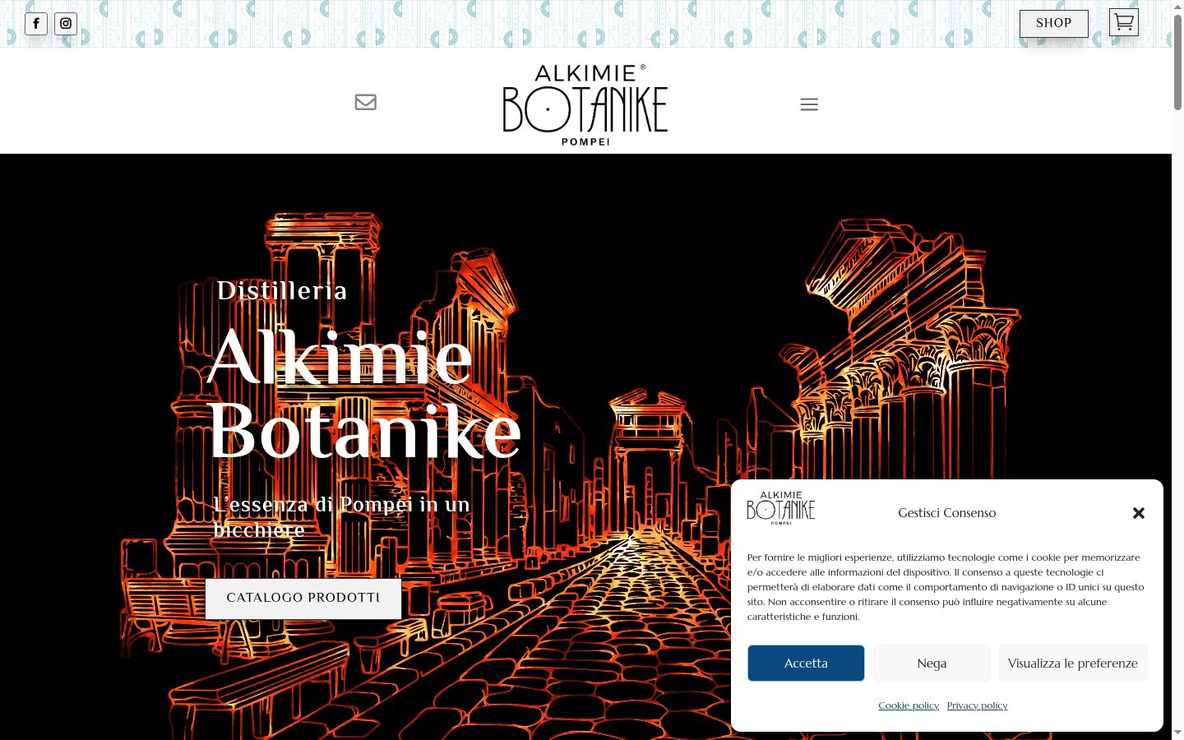
Task: Click the page vertical scrollbar thumb
Action: click(x=1177, y=62)
